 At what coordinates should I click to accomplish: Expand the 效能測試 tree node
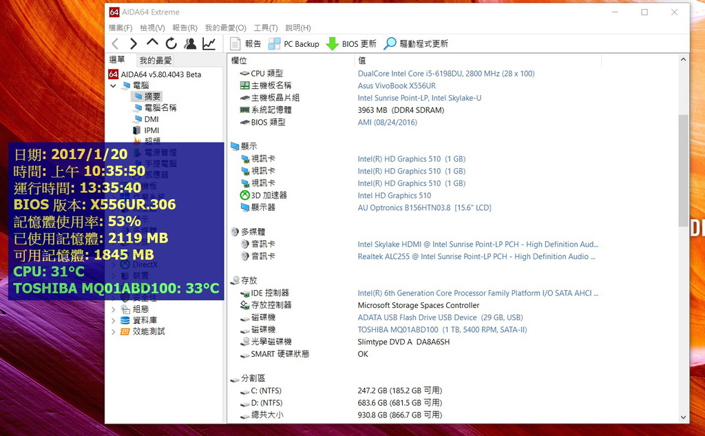click(114, 331)
